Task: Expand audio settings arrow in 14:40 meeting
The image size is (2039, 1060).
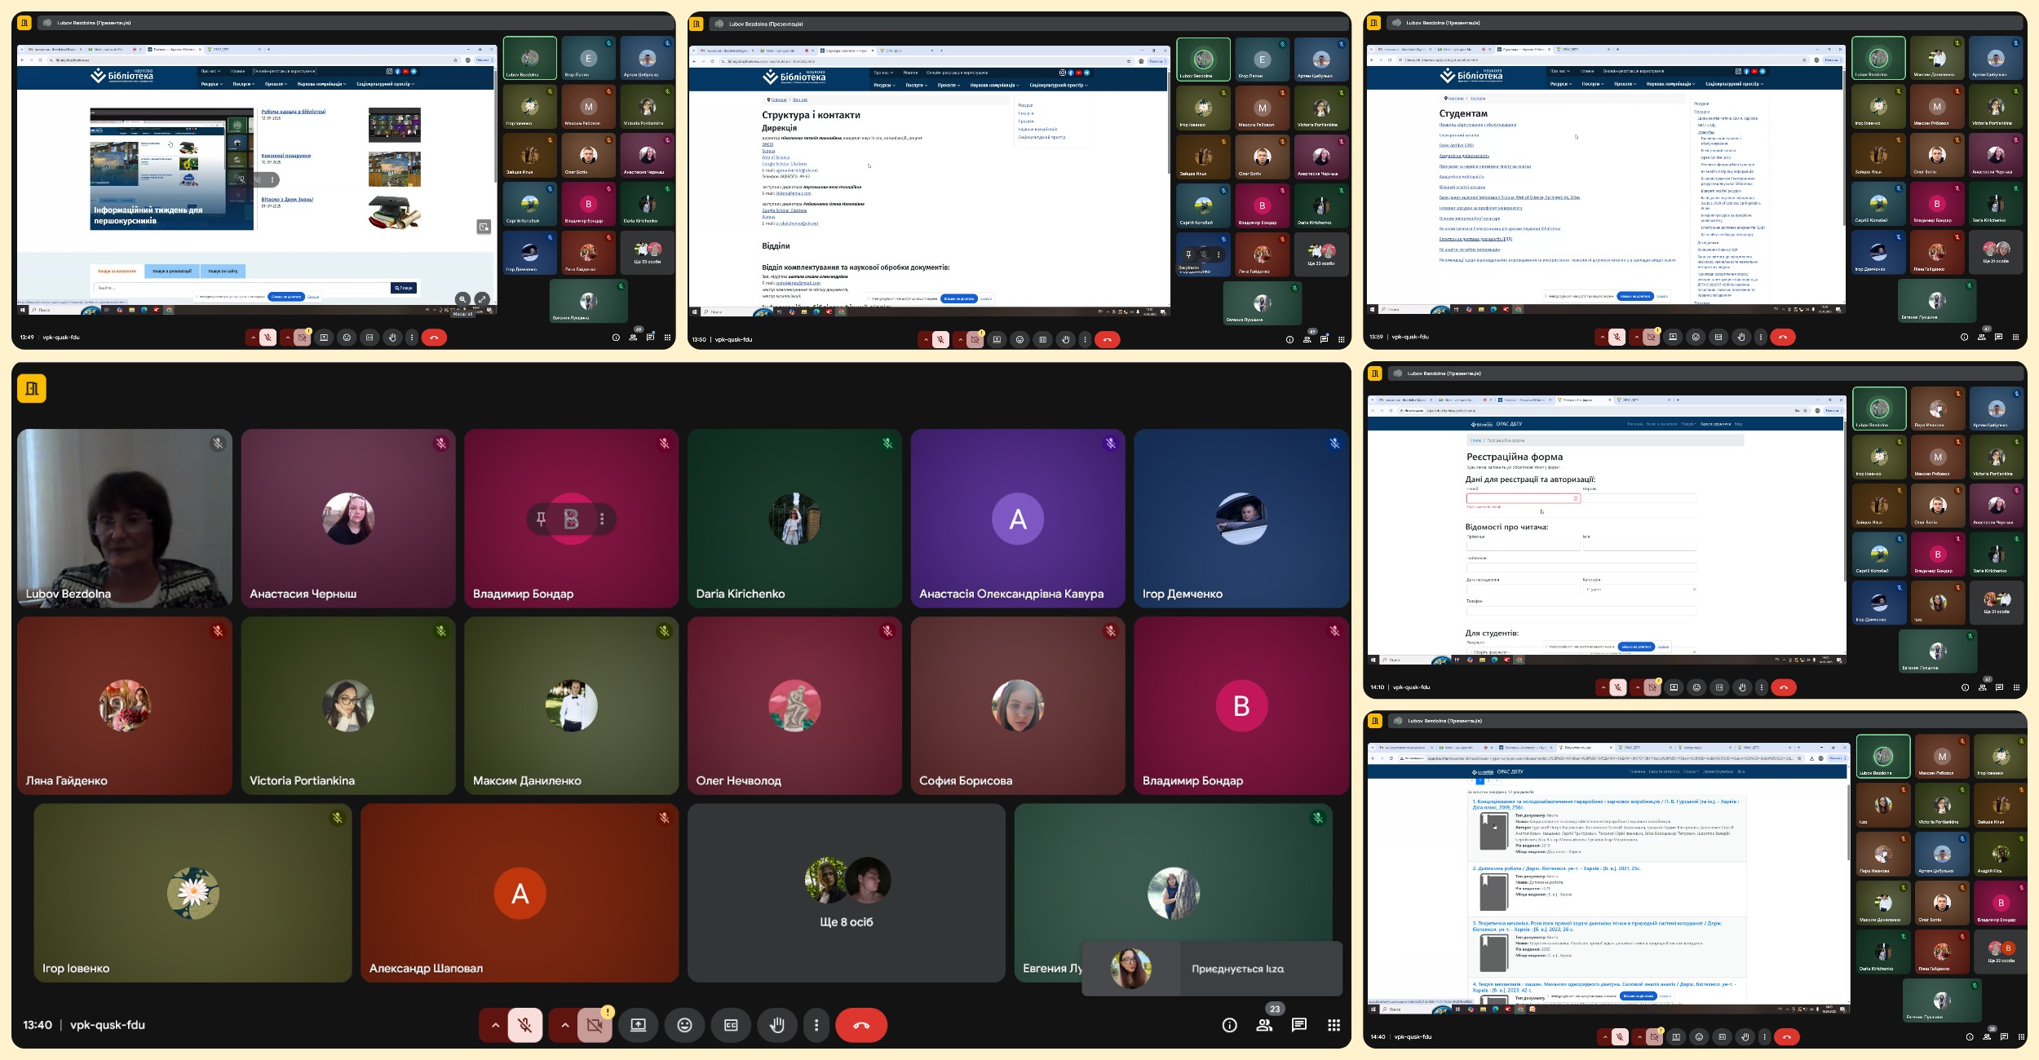Action: tap(1604, 1037)
